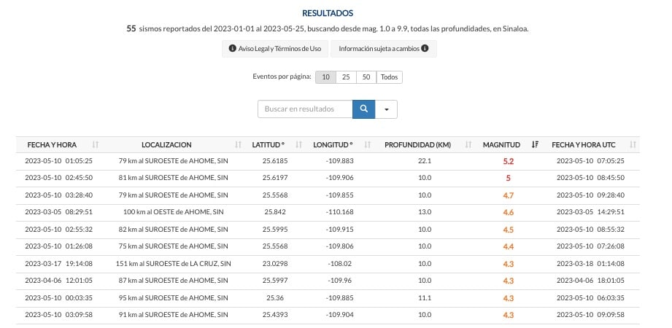Click longitude value -109.96
The width and height of the screenshot is (672, 328).
(340, 281)
